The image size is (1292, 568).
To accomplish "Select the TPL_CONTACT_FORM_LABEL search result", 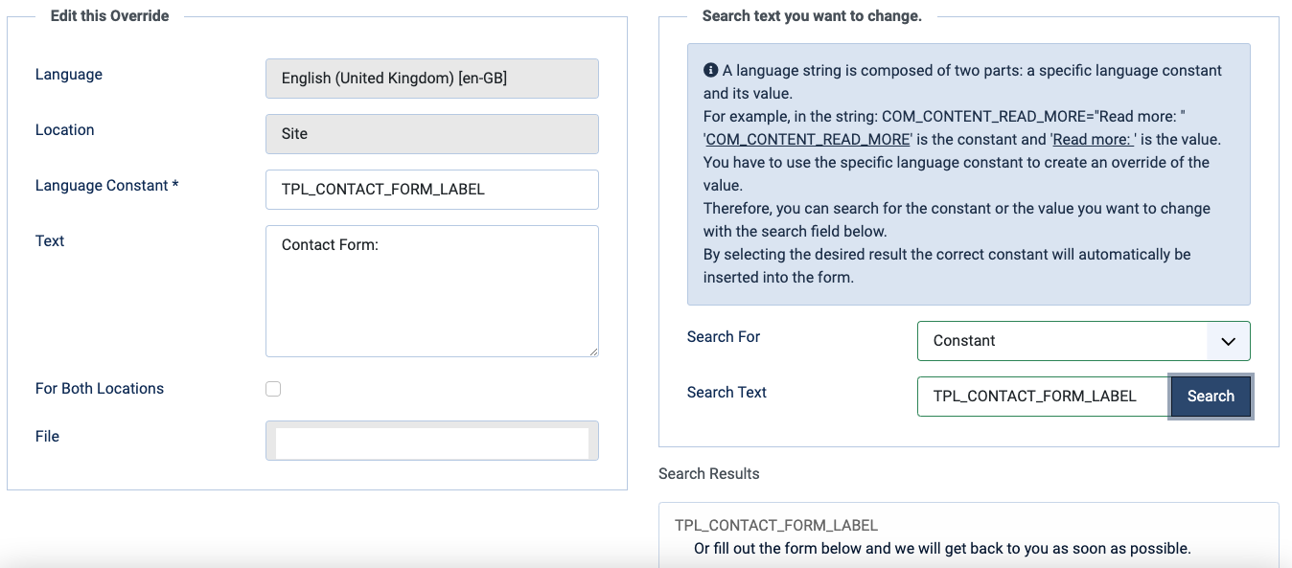I will coord(776,526).
